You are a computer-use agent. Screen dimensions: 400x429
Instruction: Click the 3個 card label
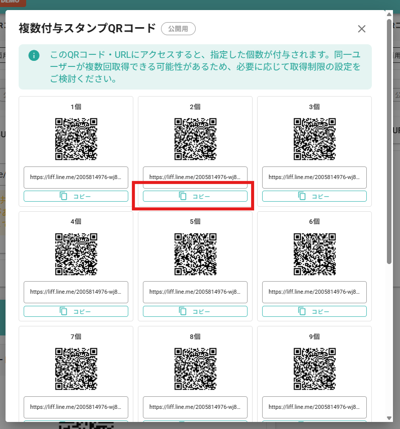tap(314, 107)
